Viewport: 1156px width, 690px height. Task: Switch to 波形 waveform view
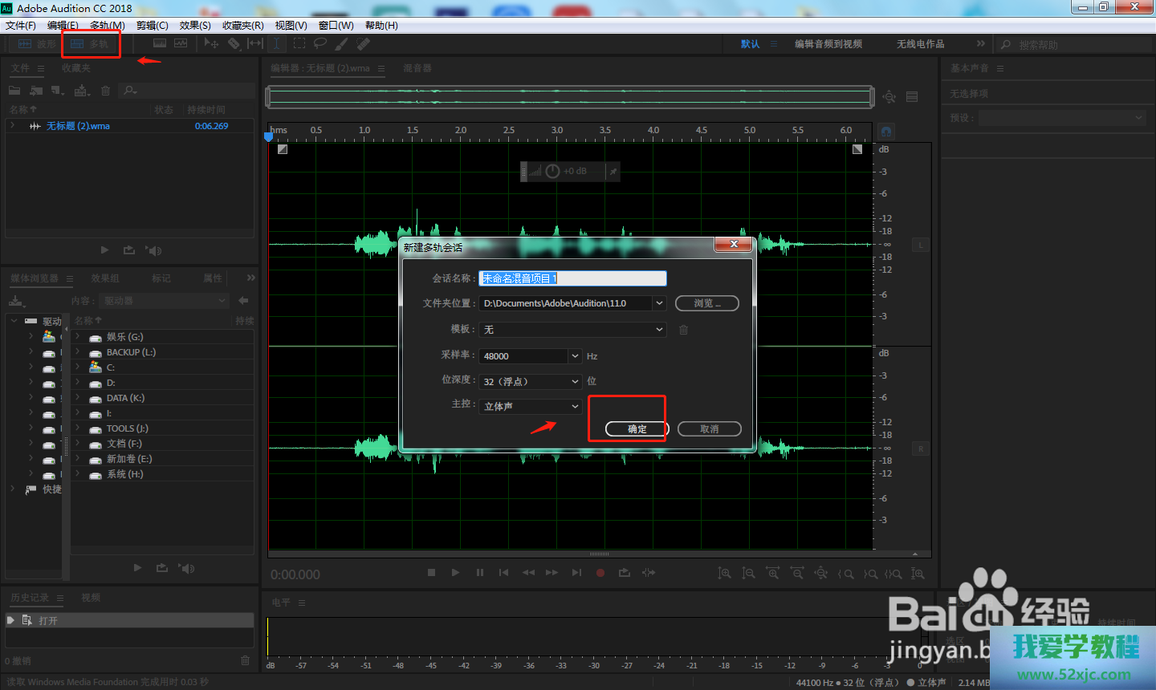click(37, 44)
